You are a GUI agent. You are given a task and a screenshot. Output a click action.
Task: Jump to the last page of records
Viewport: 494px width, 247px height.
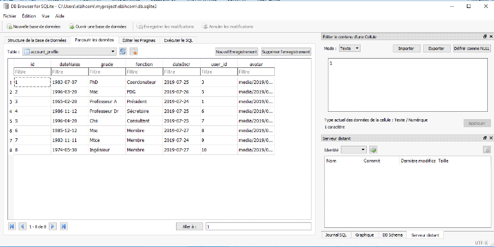(64, 227)
